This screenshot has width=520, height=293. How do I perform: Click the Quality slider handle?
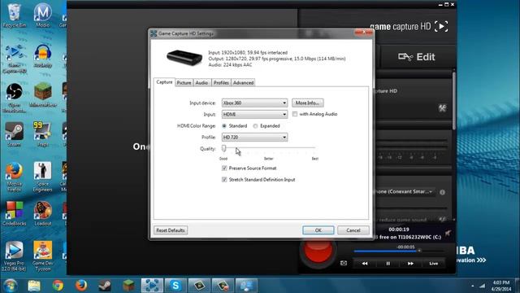coord(224,148)
